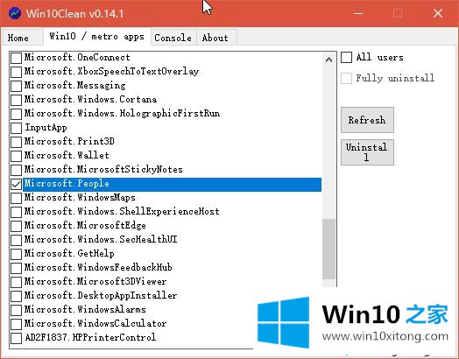Tick Microsoft.Windows.ShellExperienceHost checkbox

pos(16,212)
